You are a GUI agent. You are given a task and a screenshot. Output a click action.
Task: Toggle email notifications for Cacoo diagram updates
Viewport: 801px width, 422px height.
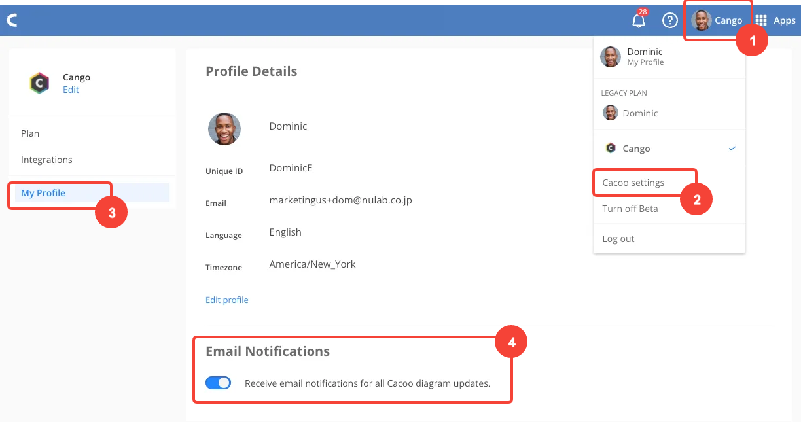click(219, 383)
